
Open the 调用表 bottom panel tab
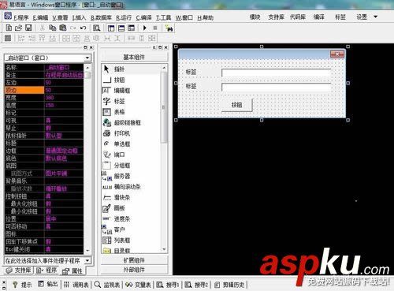point(76,285)
